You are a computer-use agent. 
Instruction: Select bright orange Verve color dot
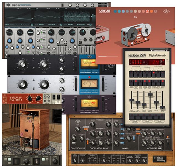[x=152, y=11]
